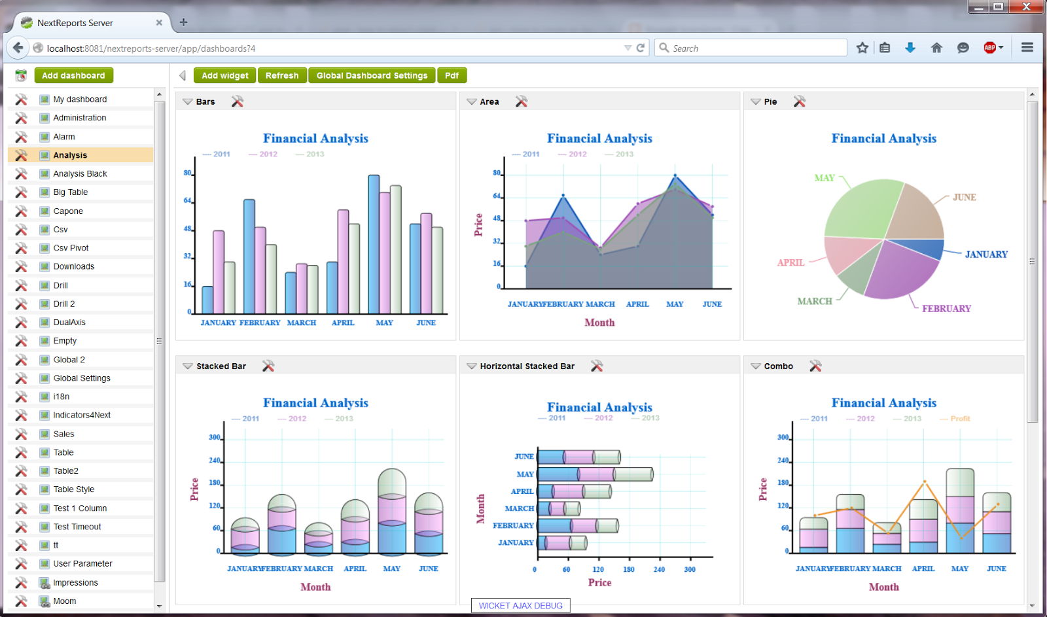Open the search engine dropdown in the address bar
This screenshot has width=1047, height=617.
[x=627, y=47]
